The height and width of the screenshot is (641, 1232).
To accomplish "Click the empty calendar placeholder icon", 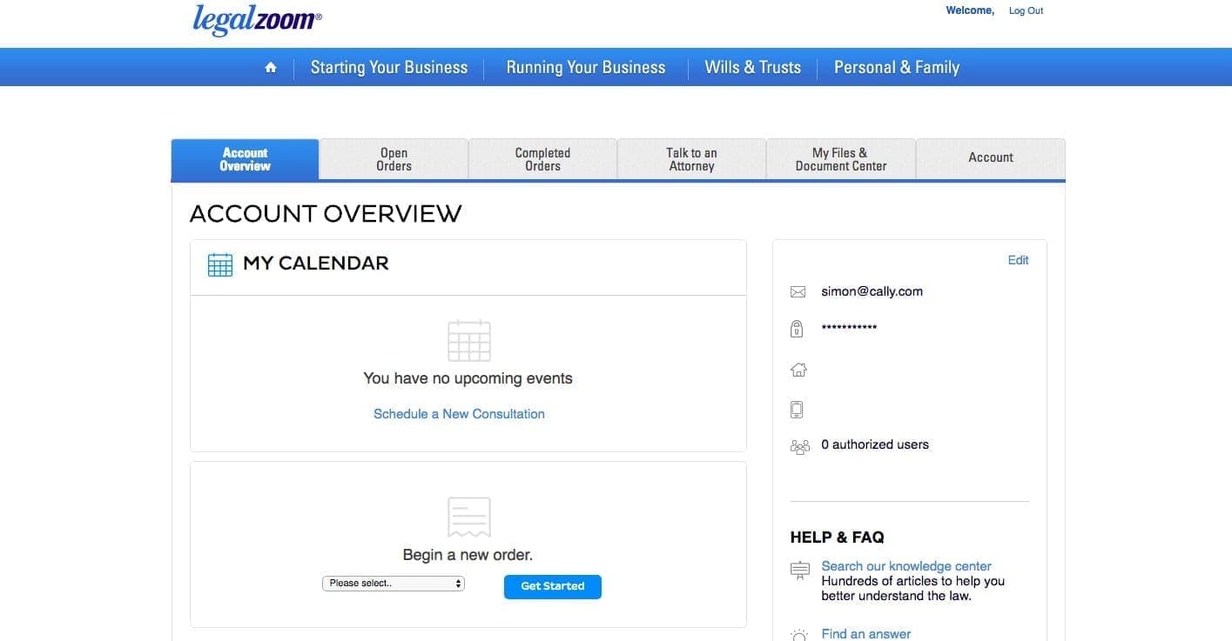I will click(469, 340).
